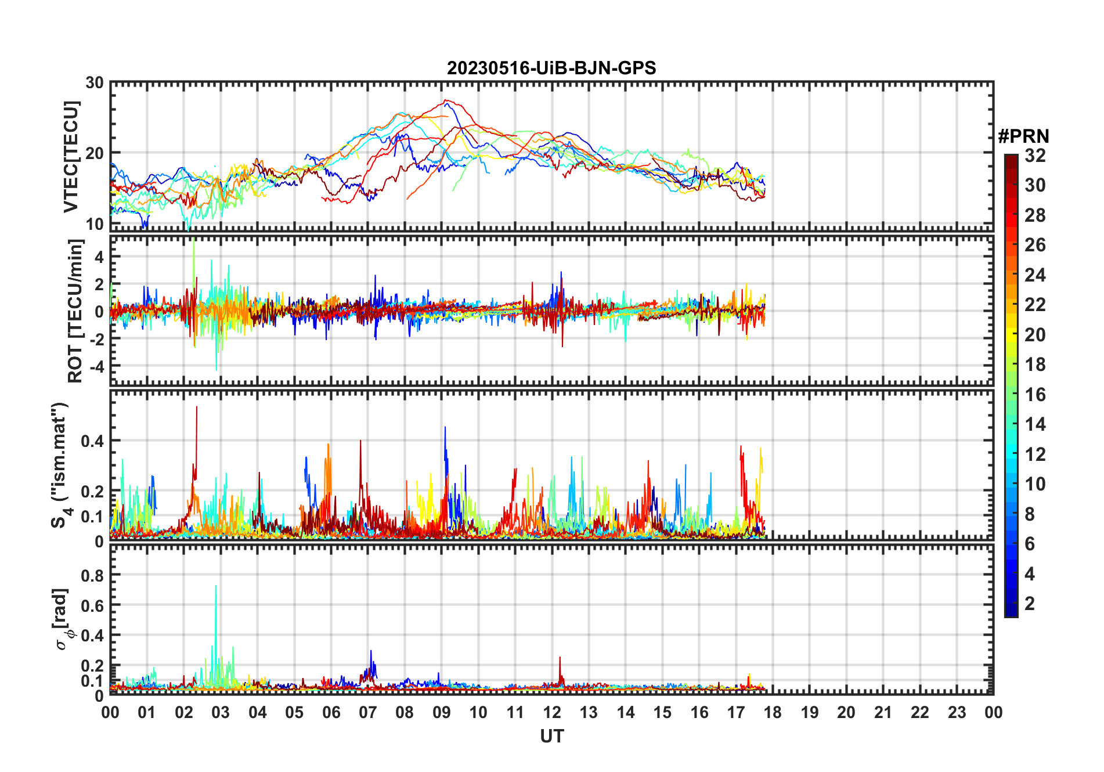Click x-axis tick label 05

tap(294, 712)
